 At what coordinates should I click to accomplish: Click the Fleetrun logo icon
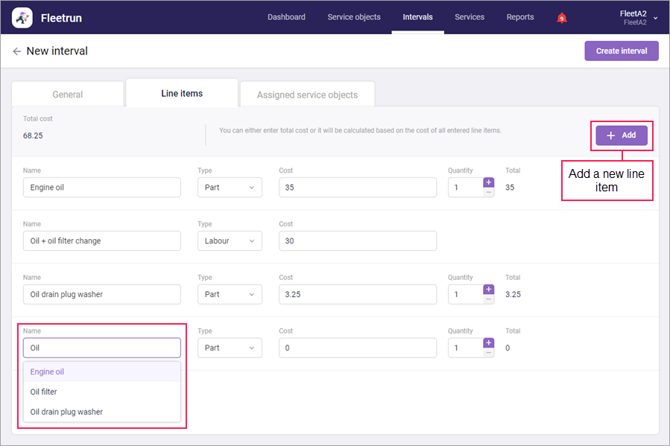pyautogui.click(x=22, y=17)
